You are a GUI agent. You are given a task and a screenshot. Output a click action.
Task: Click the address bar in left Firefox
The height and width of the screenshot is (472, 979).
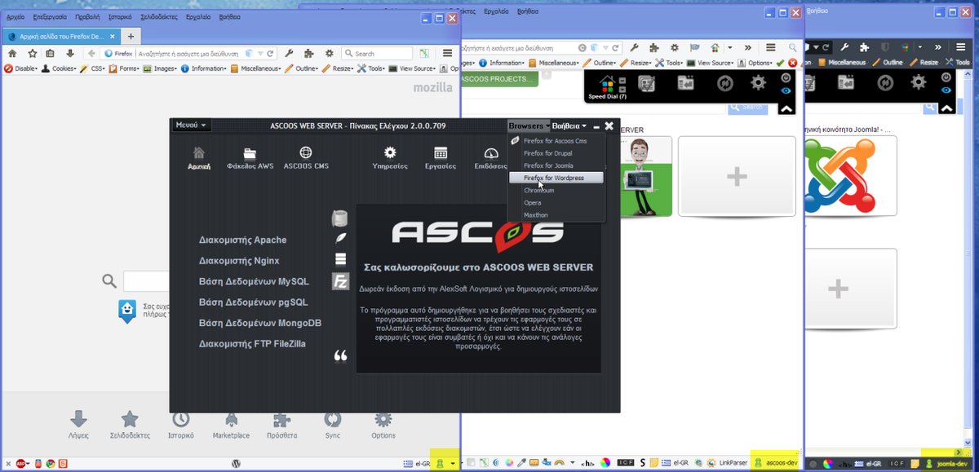[x=188, y=53]
